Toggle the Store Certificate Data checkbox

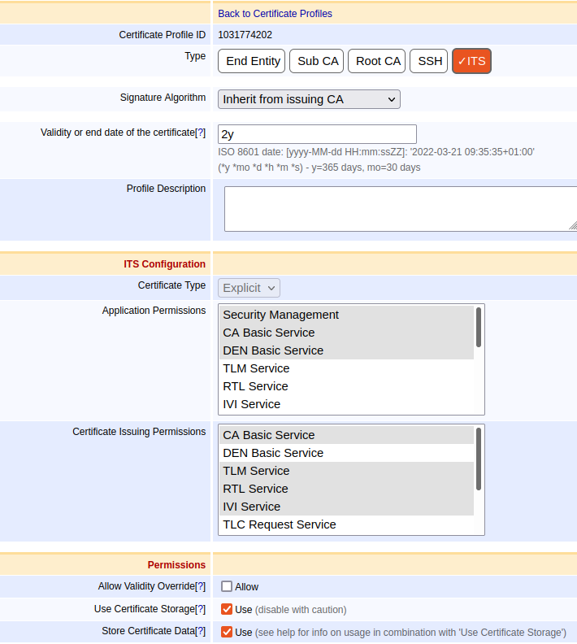click(227, 632)
